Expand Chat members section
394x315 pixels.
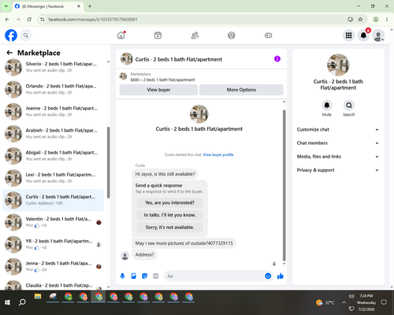click(338, 143)
